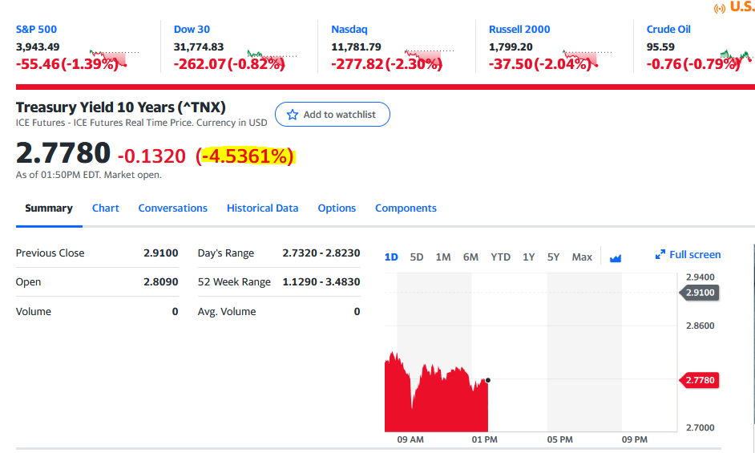This screenshot has height=453, width=755.
Task: Click the Dow 30 change -262.07(-0.82%)
Action: (x=229, y=63)
